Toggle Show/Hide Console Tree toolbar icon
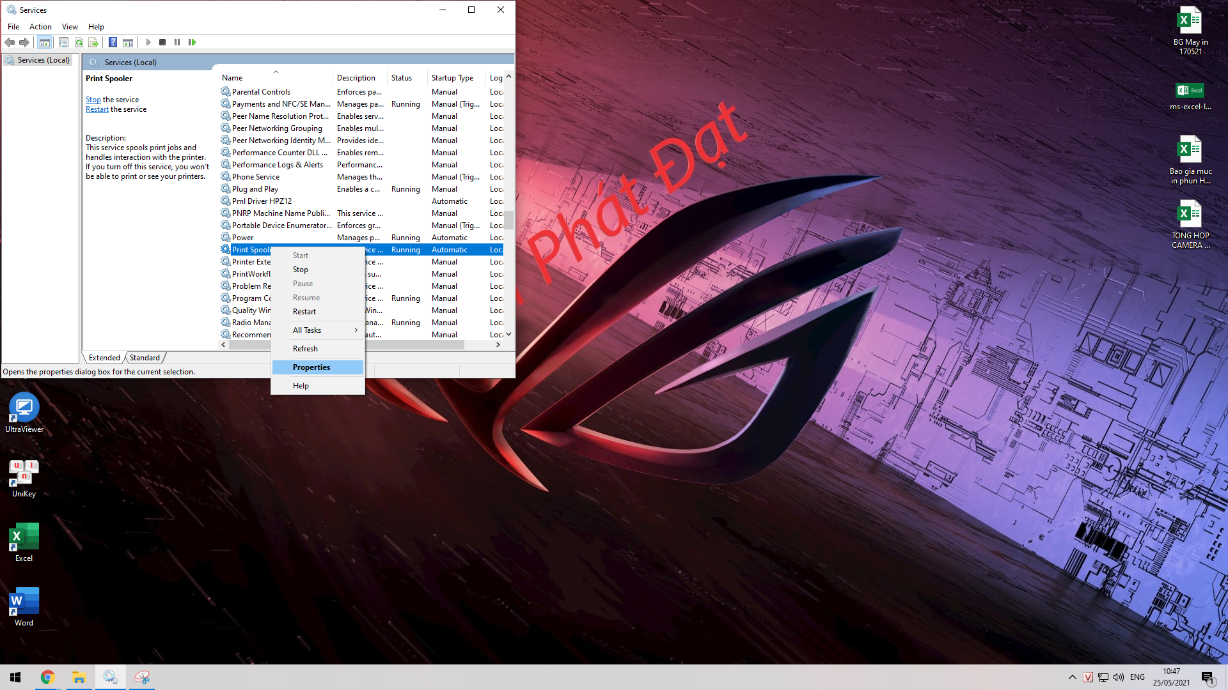 pyautogui.click(x=44, y=42)
